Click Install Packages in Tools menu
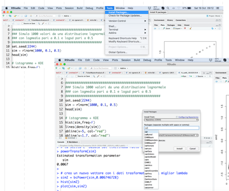Screen dimensions: 229x191 [118, 12]
